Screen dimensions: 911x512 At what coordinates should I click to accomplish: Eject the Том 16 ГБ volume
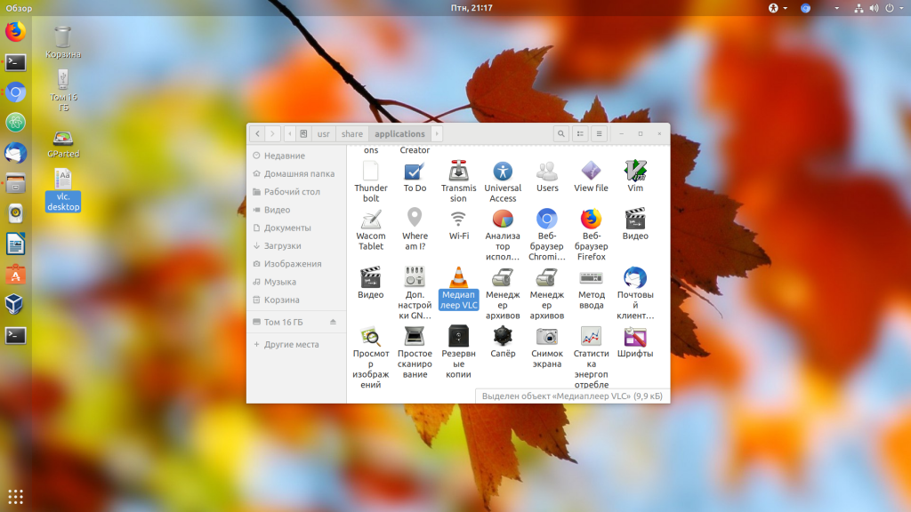[334, 322]
